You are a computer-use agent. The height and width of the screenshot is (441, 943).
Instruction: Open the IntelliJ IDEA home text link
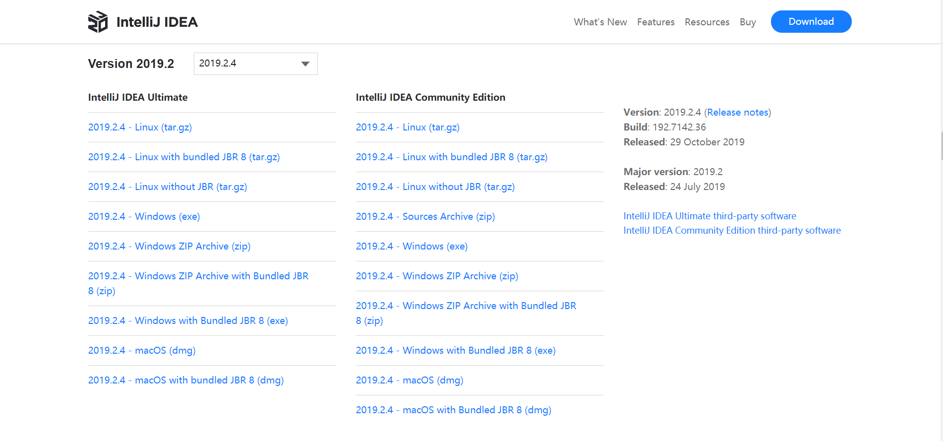tap(157, 22)
